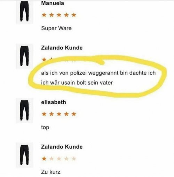Click reviewer name Manuela
This screenshot has width=174, height=177.
(x=53, y=3)
